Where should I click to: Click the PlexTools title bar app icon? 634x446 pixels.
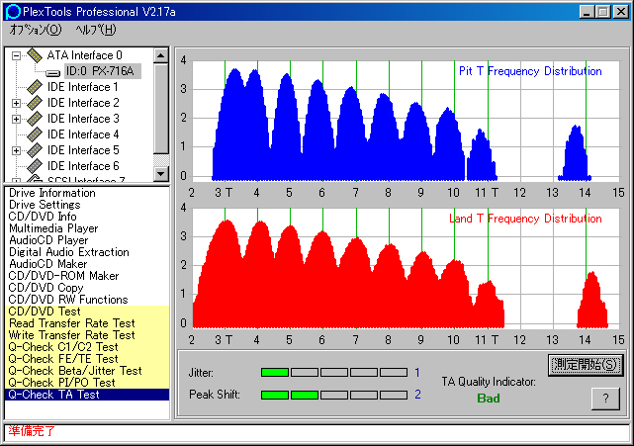click(x=13, y=11)
